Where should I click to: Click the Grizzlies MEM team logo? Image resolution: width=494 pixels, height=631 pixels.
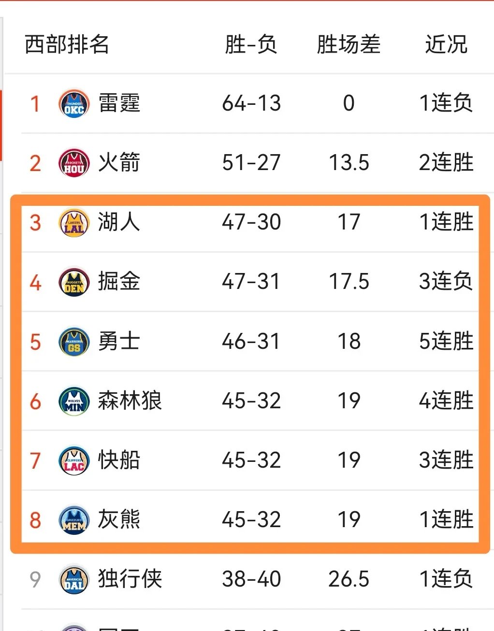73,520
